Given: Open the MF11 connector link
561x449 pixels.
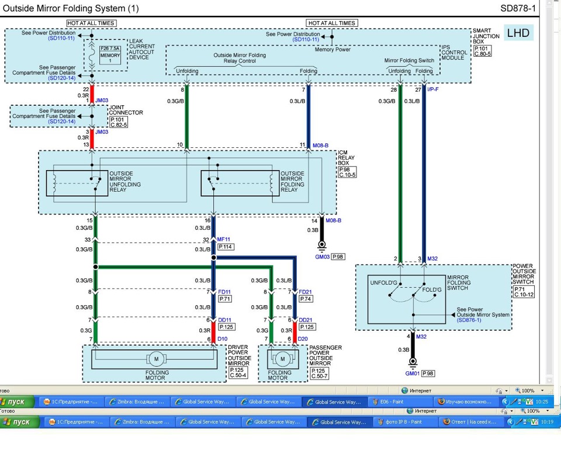Looking at the screenshot, I should click(x=224, y=239).
